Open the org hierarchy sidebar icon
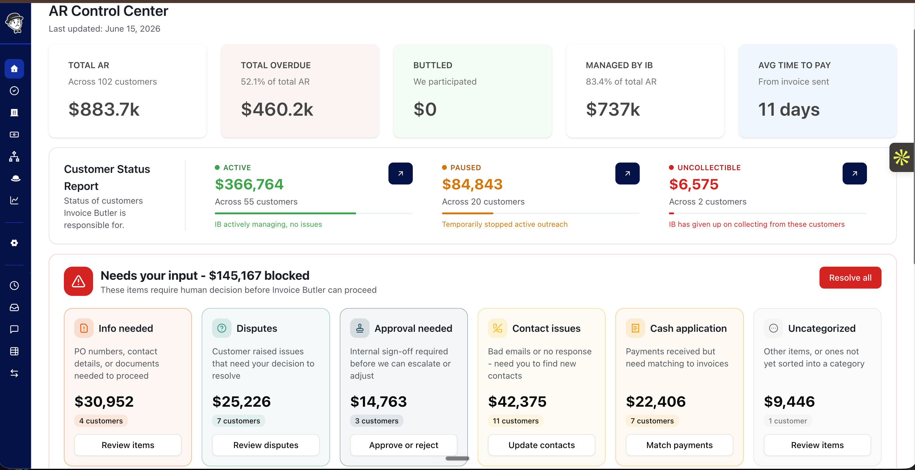Viewport: 915px width, 470px height. [14, 156]
